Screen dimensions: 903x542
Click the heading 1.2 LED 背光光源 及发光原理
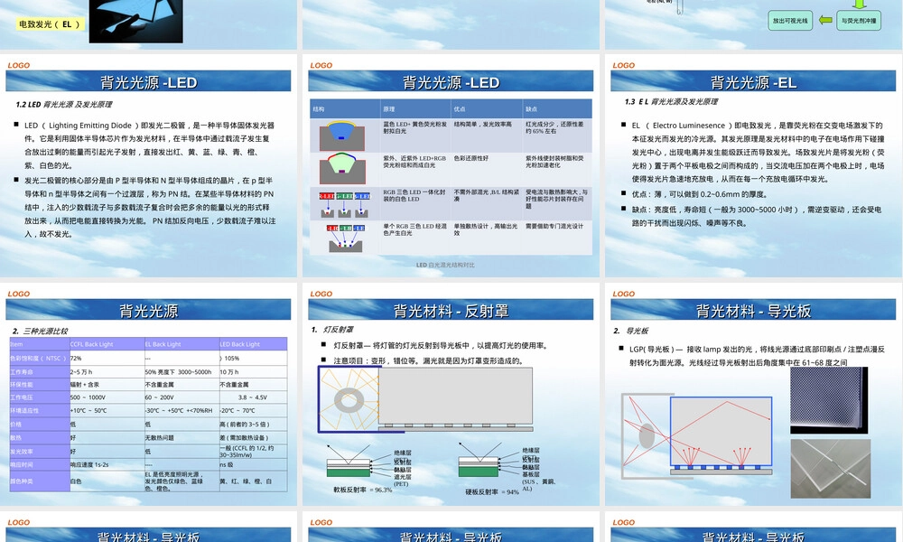tap(64, 104)
